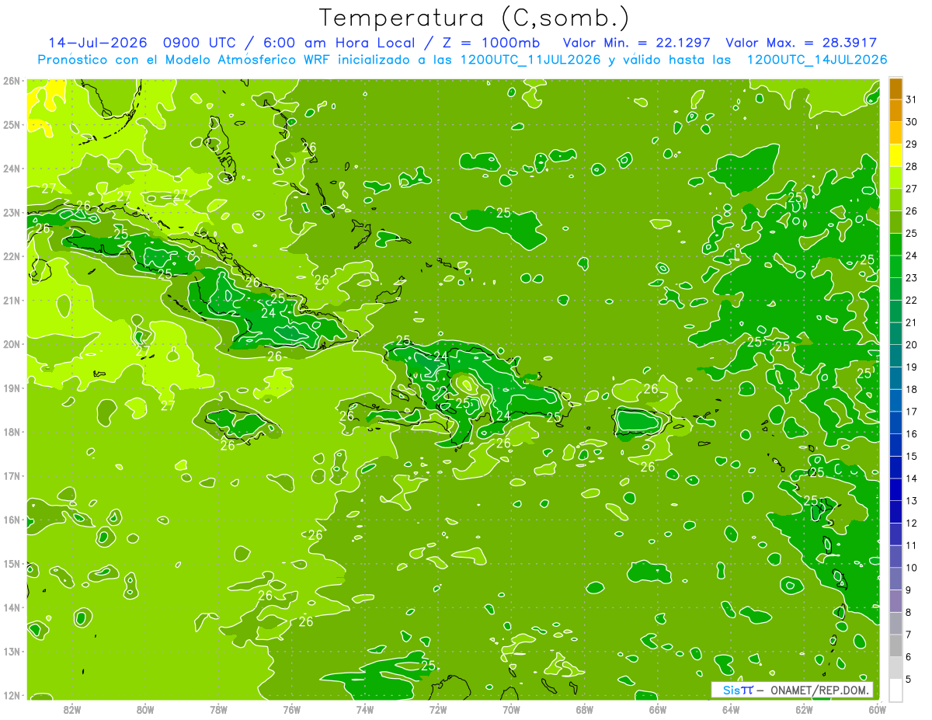Screen dimensions: 932x720
Task: Click the brown top colorbar segment above 31
Action: (x=895, y=89)
